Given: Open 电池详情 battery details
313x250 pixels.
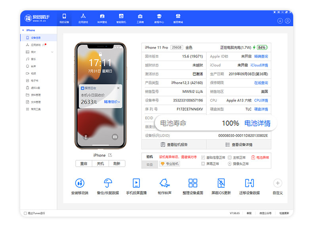Looking at the screenshot, I should tap(257, 123).
